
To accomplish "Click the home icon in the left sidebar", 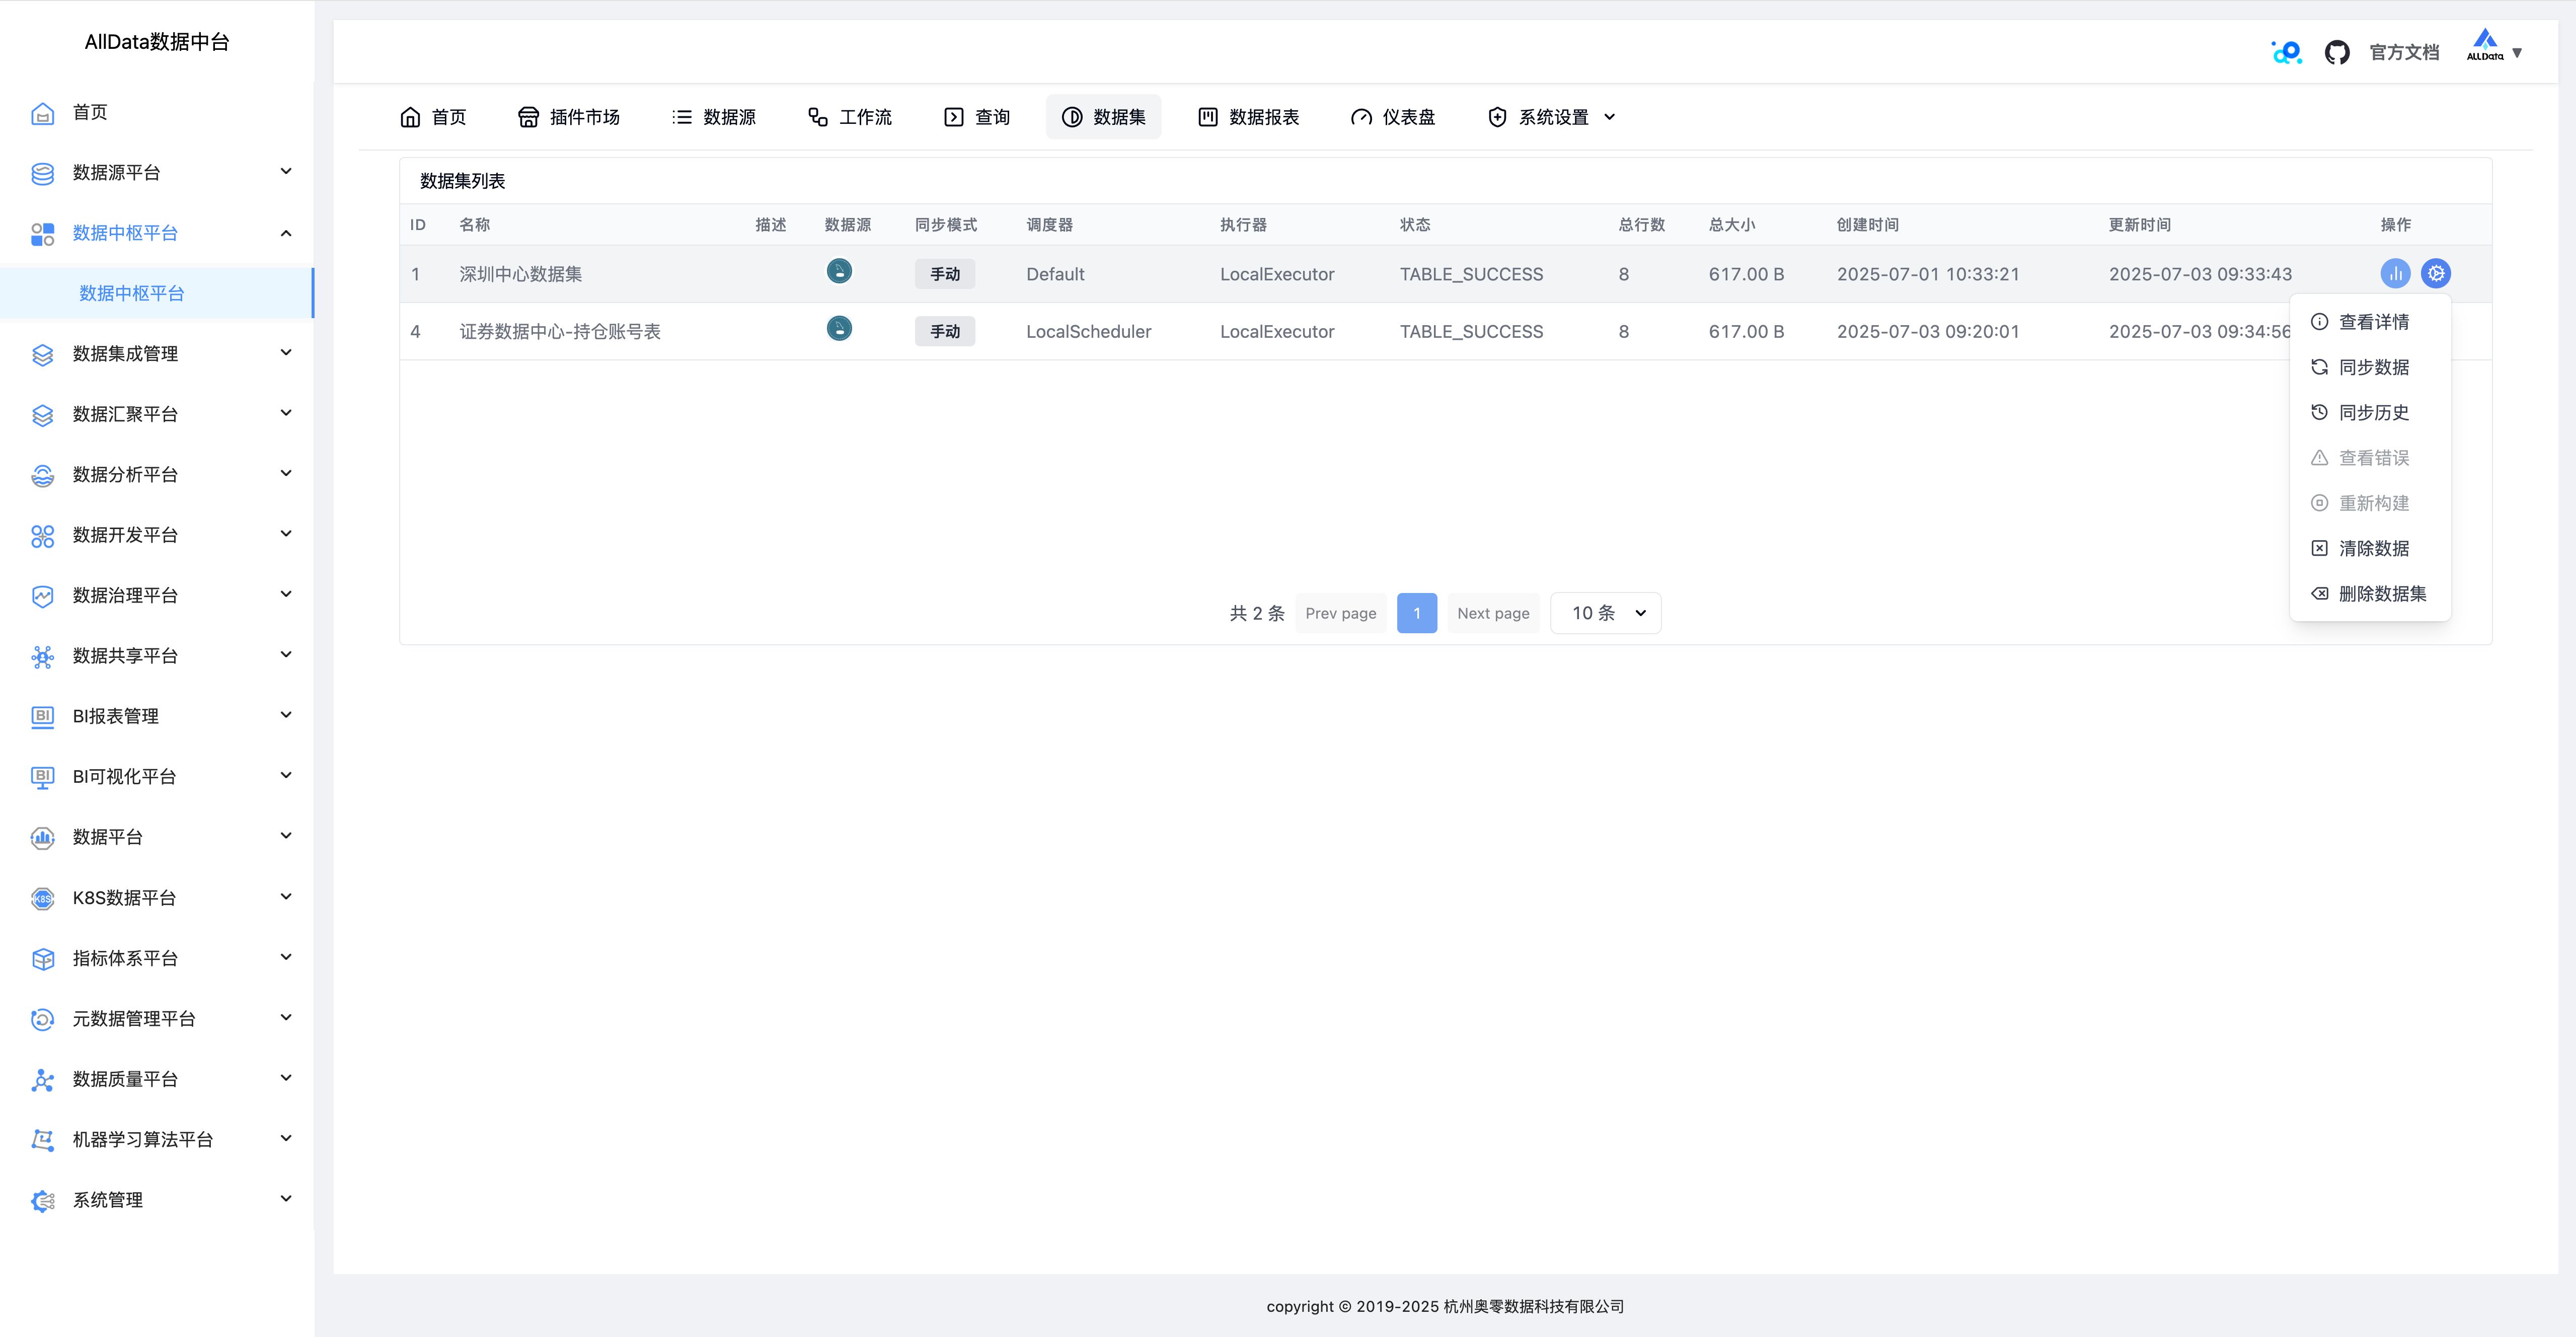I will (x=42, y=113).
